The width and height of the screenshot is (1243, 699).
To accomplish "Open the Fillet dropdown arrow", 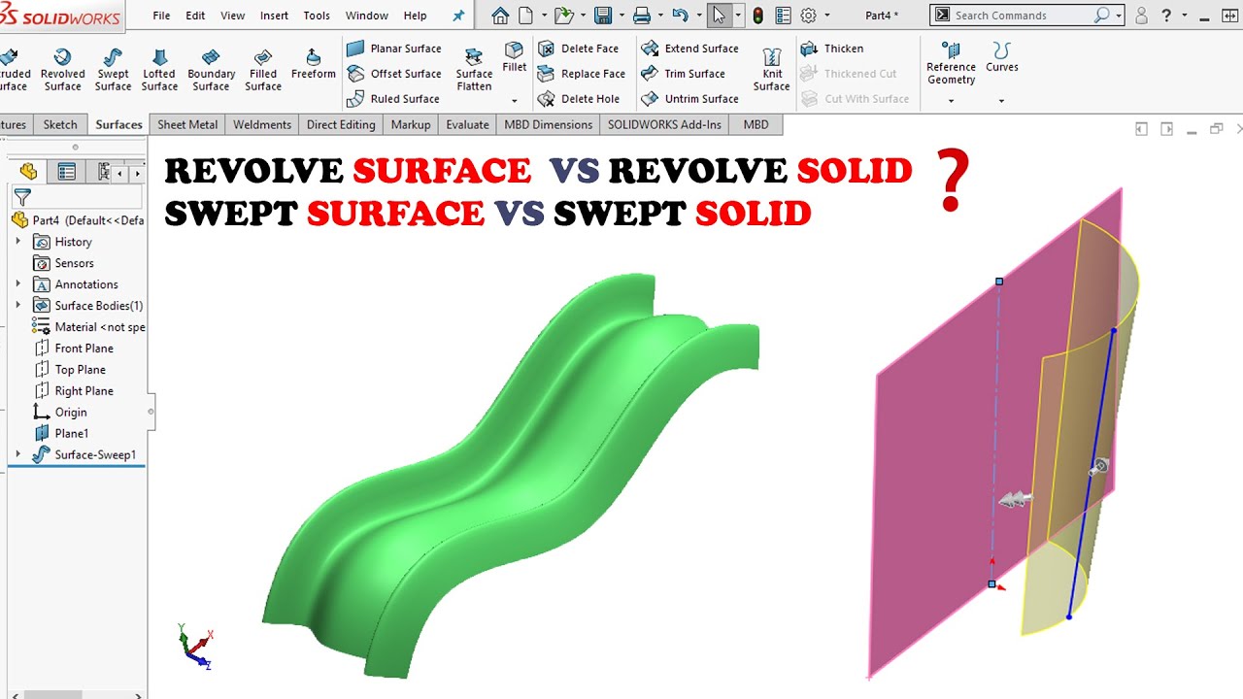I will click(515, 101).
